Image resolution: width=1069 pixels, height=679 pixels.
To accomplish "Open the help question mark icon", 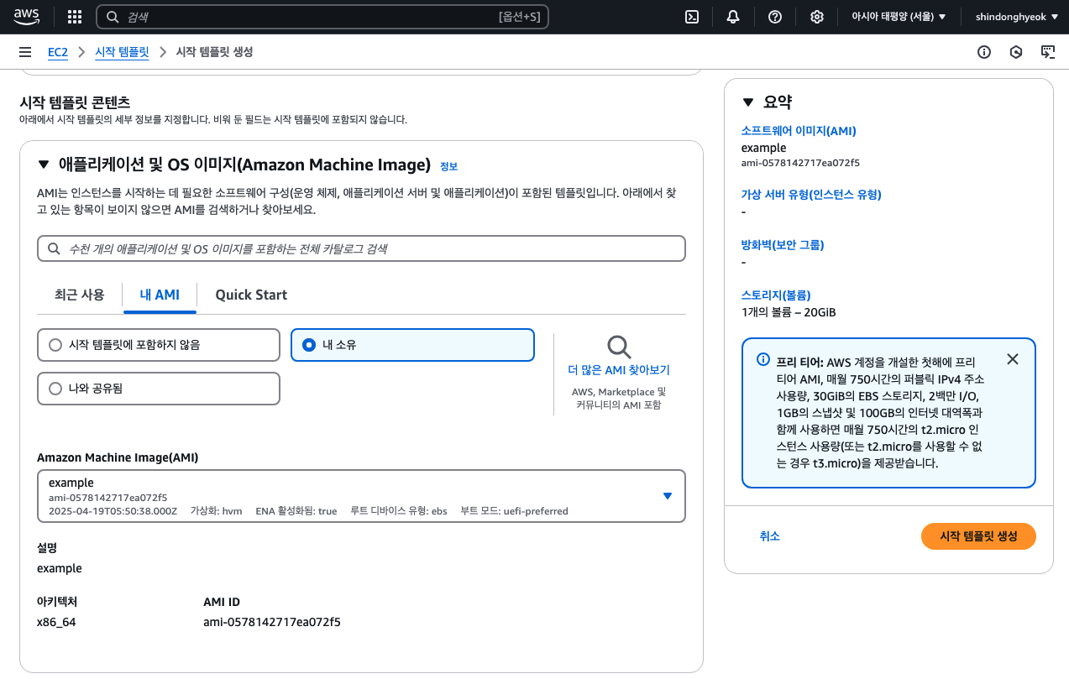I will pos(775,17).
